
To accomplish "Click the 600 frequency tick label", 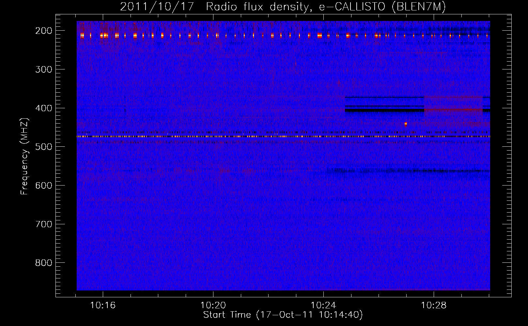I will [44, 185].
